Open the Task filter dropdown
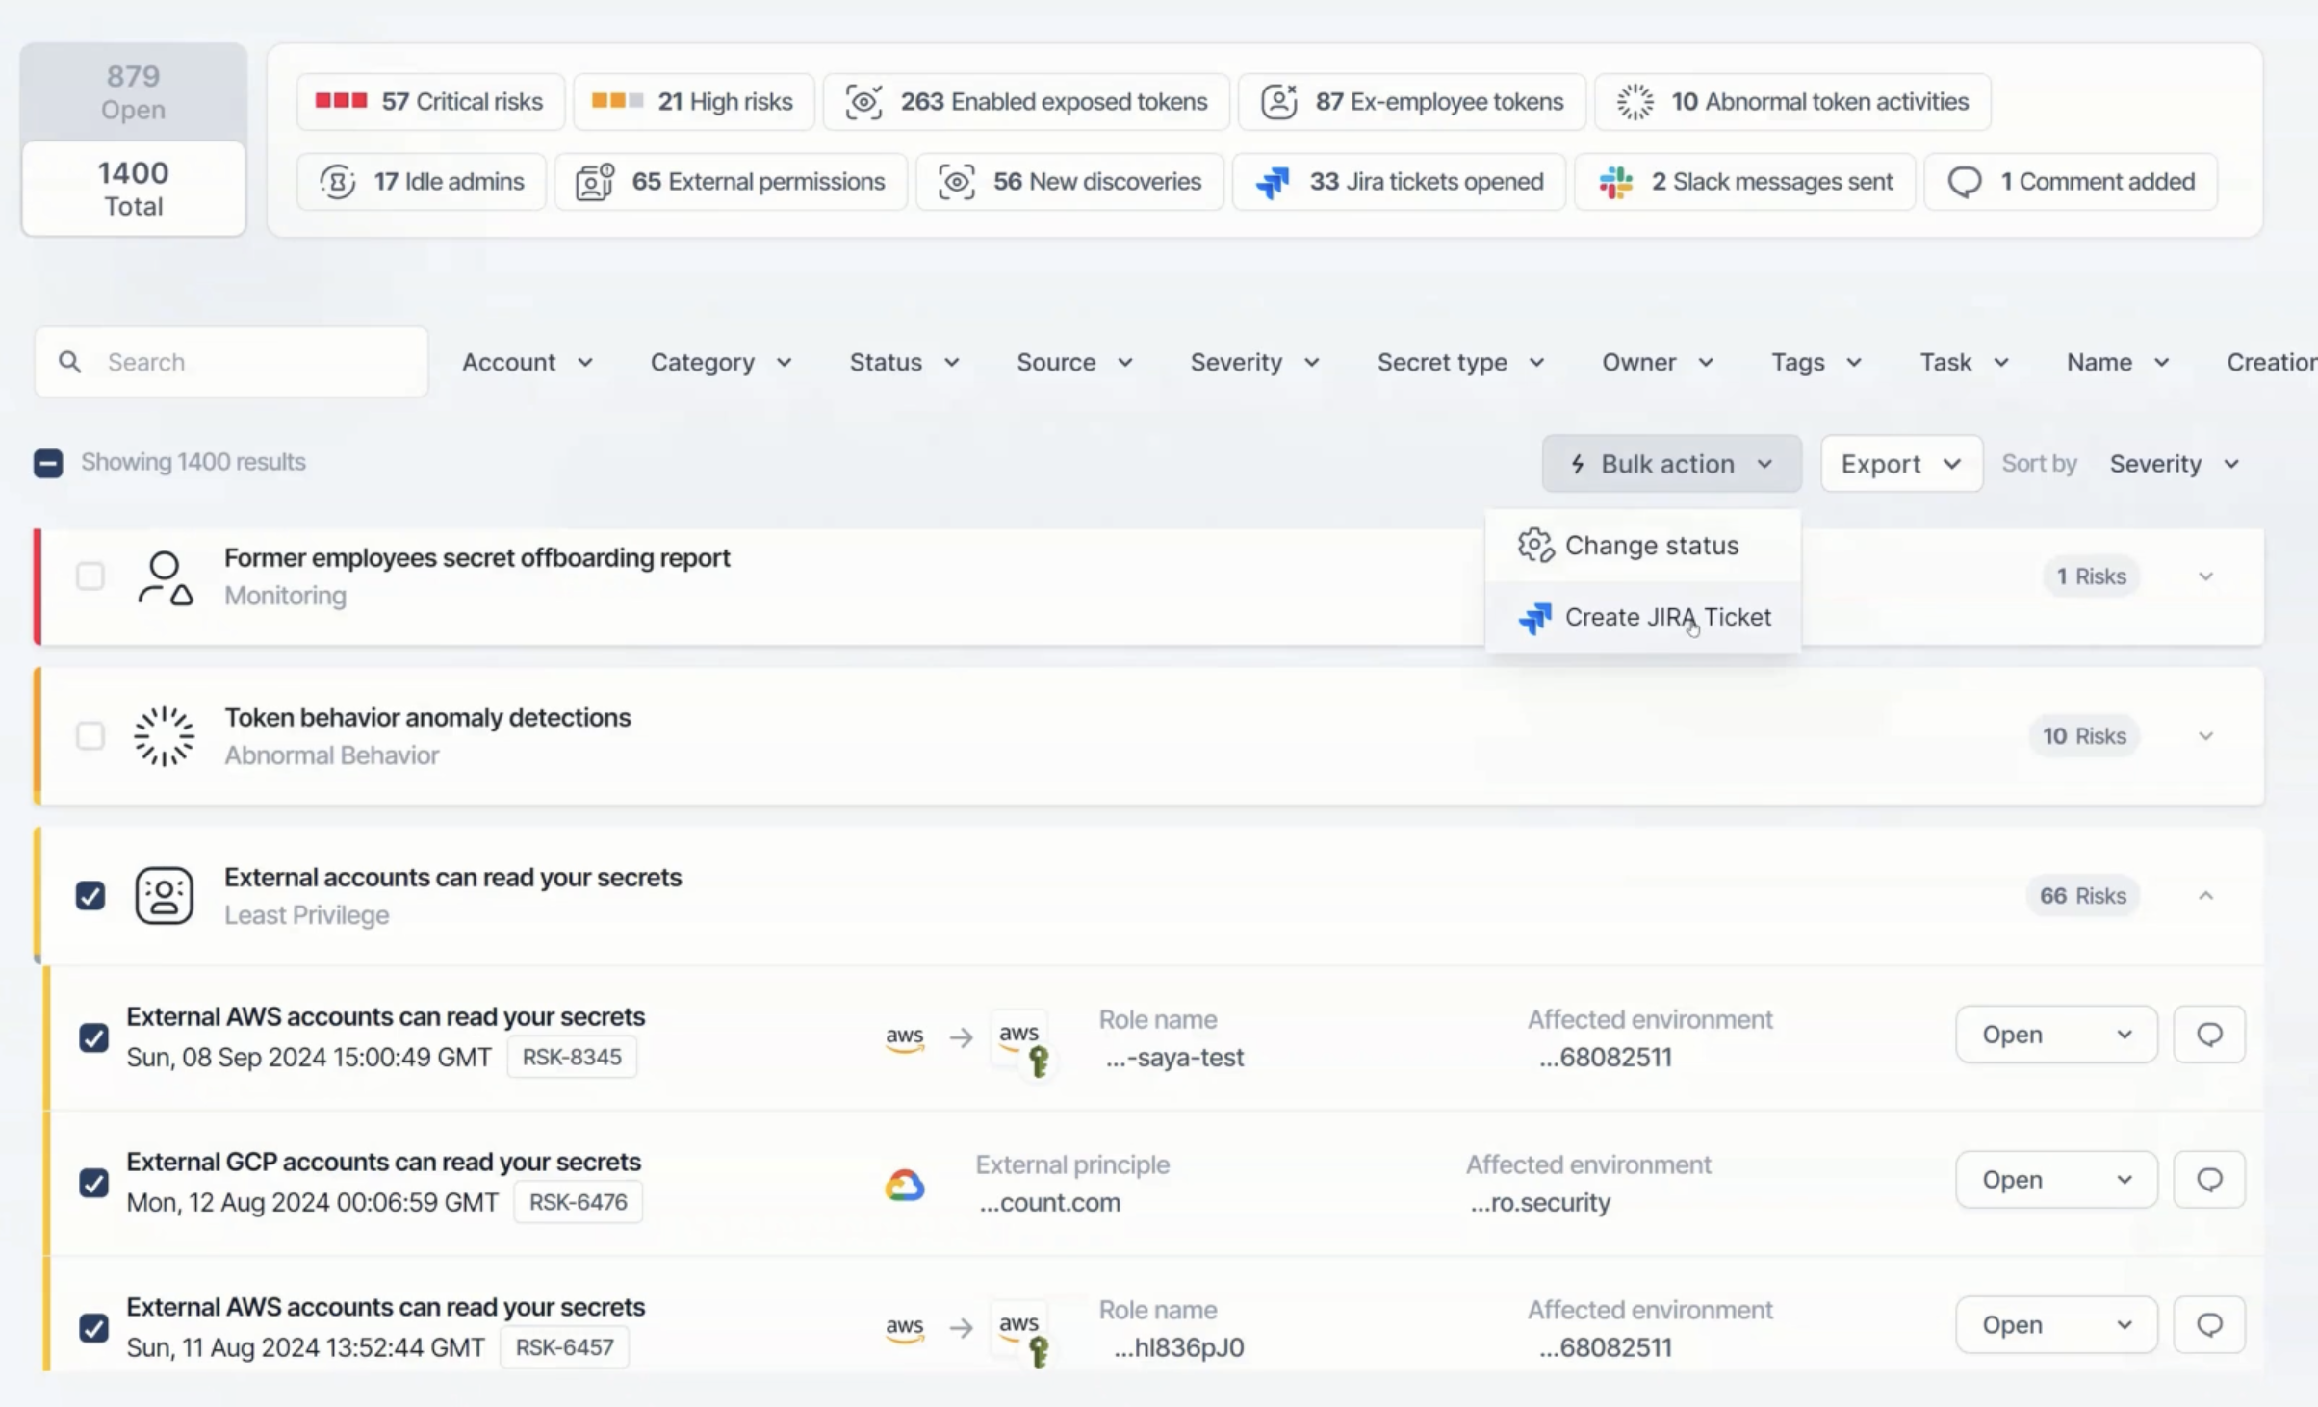 click(x=1964, y=362)
